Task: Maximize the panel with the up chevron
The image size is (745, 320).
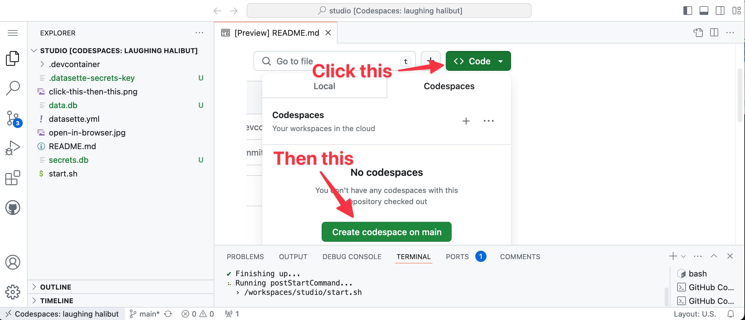Action: tap(714, 256)
